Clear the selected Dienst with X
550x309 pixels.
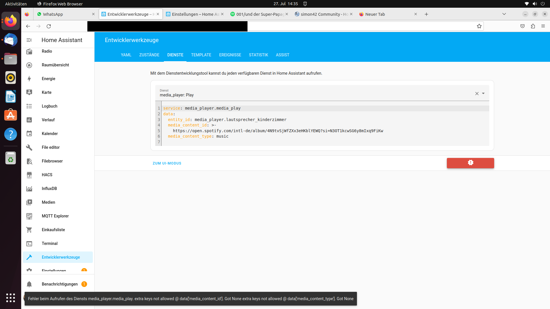click(x=477, y=94)
